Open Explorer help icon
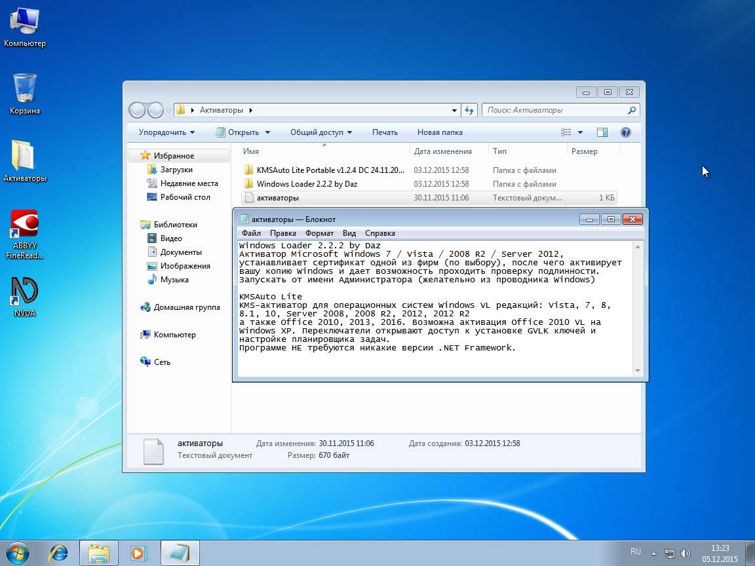 point(625,132)
